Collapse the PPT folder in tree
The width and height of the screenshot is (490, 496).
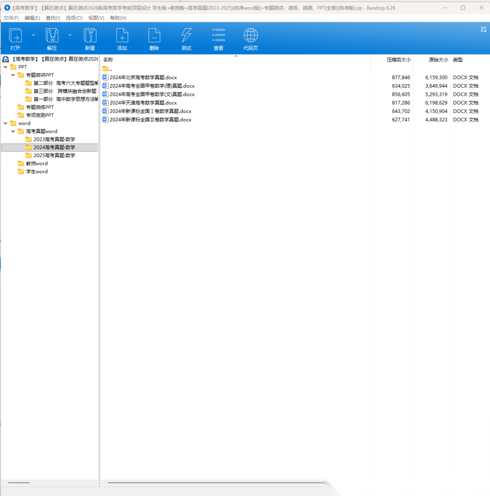click(x=5, y=67)
